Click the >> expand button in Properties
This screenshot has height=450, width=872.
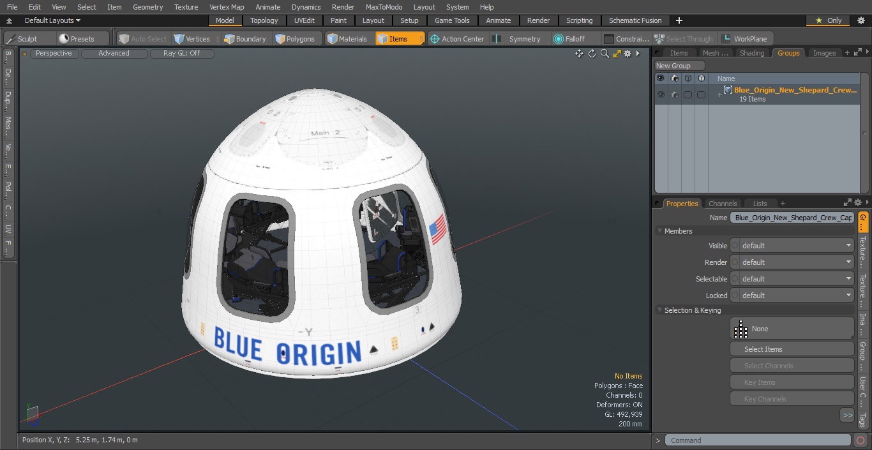pos(847,416)
